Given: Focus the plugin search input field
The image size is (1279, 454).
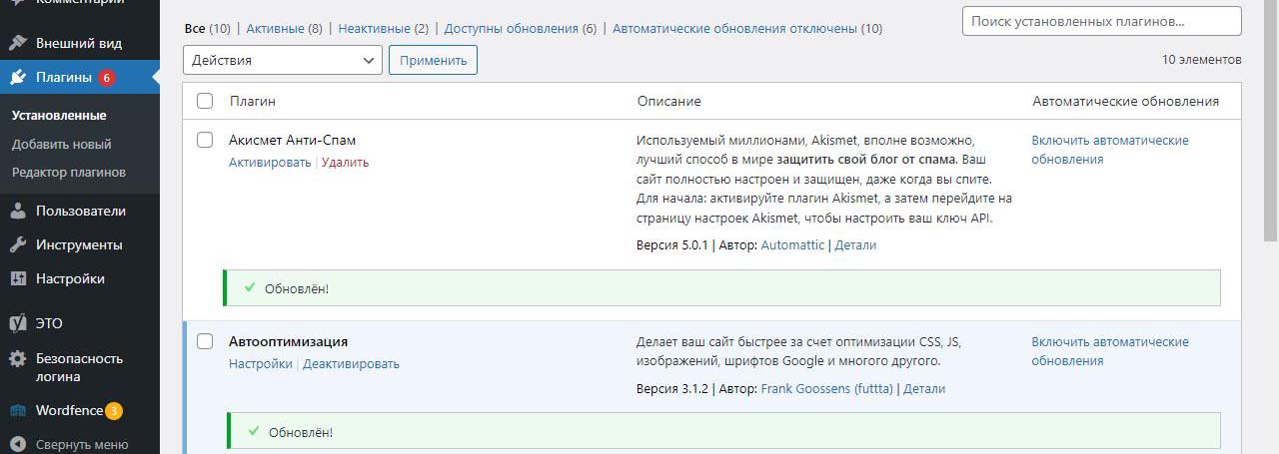Looking at the screenshot, I should tap(1101, 21).
